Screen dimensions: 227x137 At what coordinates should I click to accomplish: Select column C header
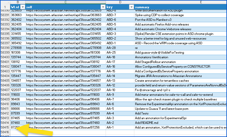(x=66, y=2)
